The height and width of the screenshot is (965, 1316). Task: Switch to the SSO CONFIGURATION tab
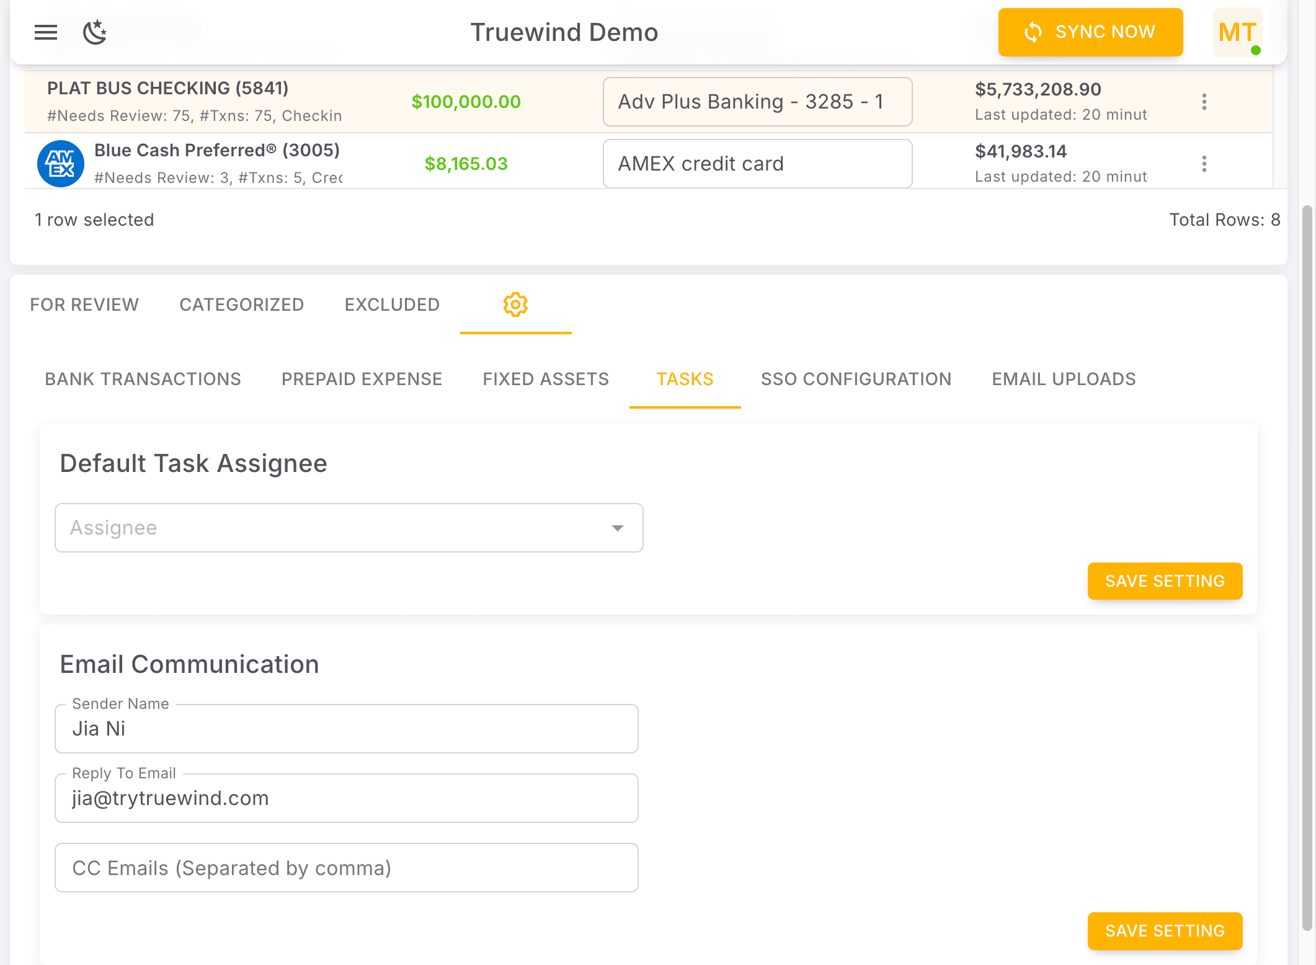click(x=856, y=379)
